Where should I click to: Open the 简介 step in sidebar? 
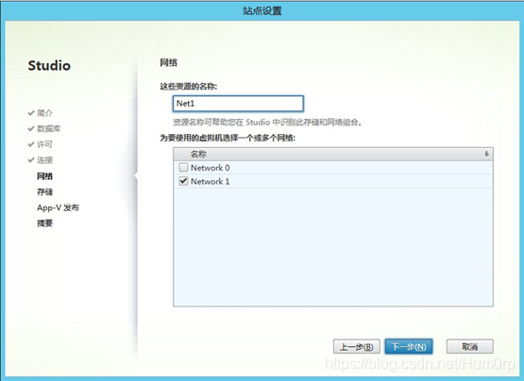tap(44, 113)
